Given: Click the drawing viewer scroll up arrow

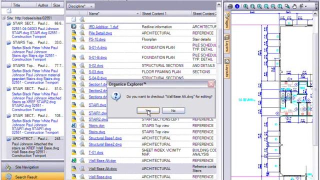Looking at the screenshot, I should (x=315, y=13).
